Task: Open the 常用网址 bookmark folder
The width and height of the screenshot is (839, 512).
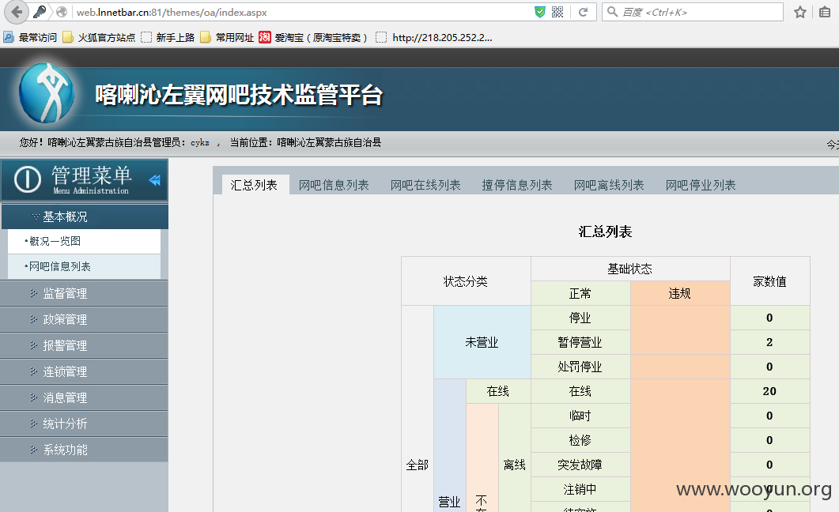Action: tap(227, 37)
